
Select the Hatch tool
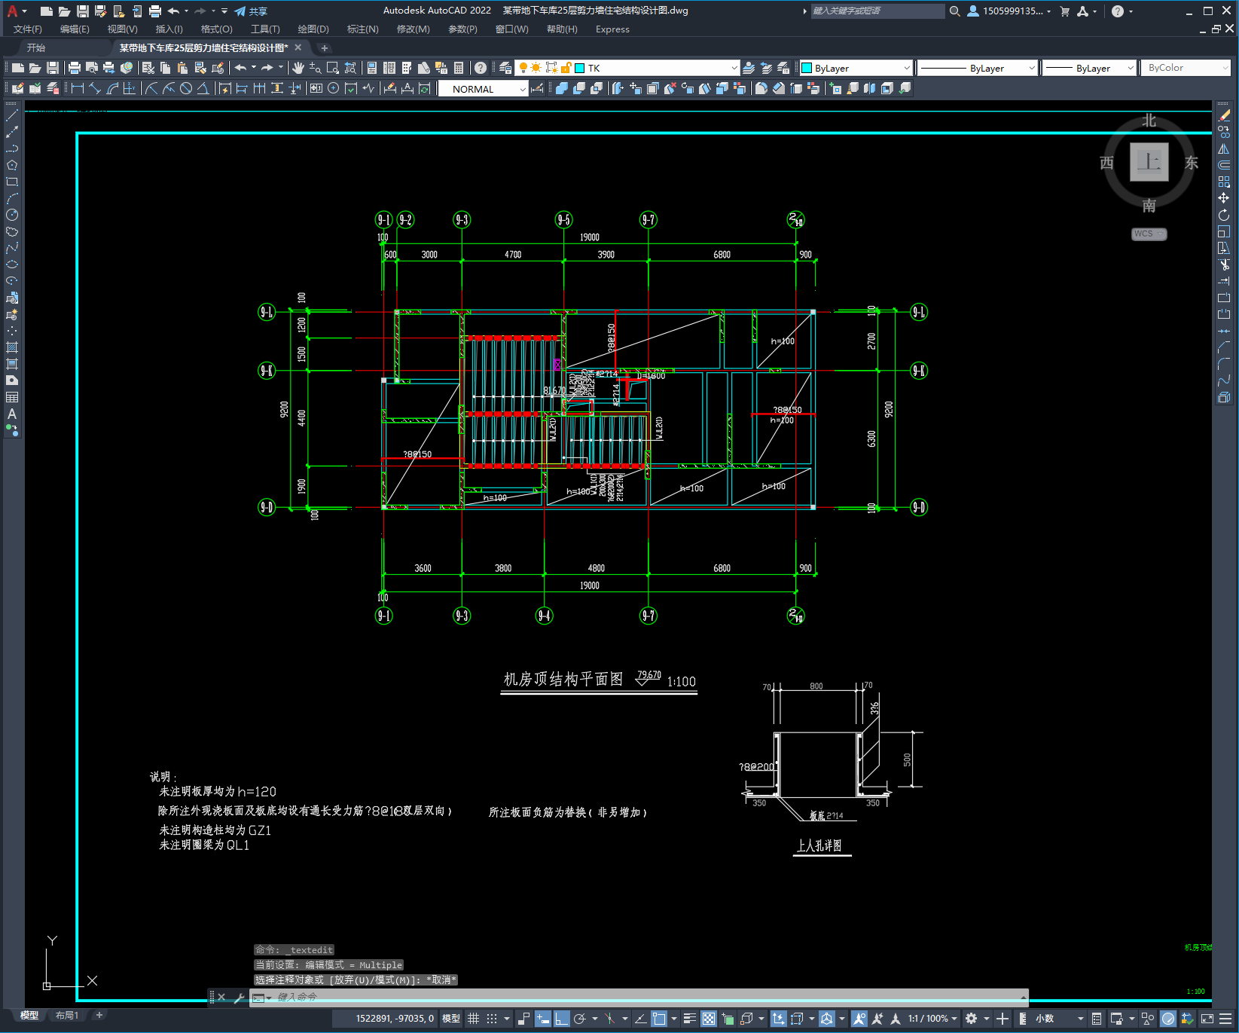[12, 347]
